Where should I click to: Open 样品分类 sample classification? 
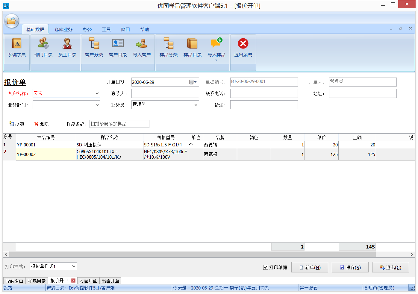pos(169,48)
